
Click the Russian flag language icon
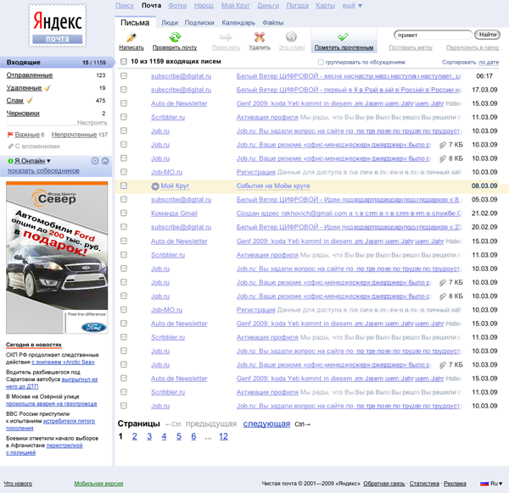click(x=484, y=484)
